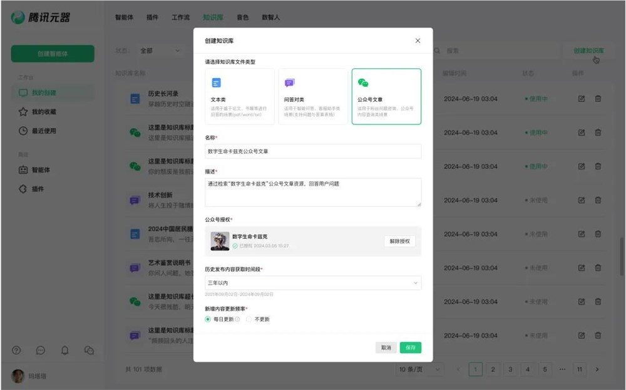Click the 插件 sidebar icon
The height and width of the screenshot is (390, 626).
23,189
